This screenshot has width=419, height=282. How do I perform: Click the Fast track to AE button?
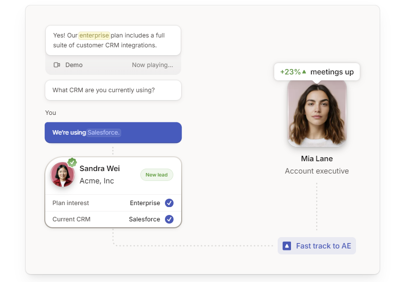317,246
